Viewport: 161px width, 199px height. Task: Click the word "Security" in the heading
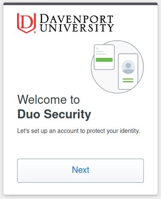pos(67,115)
